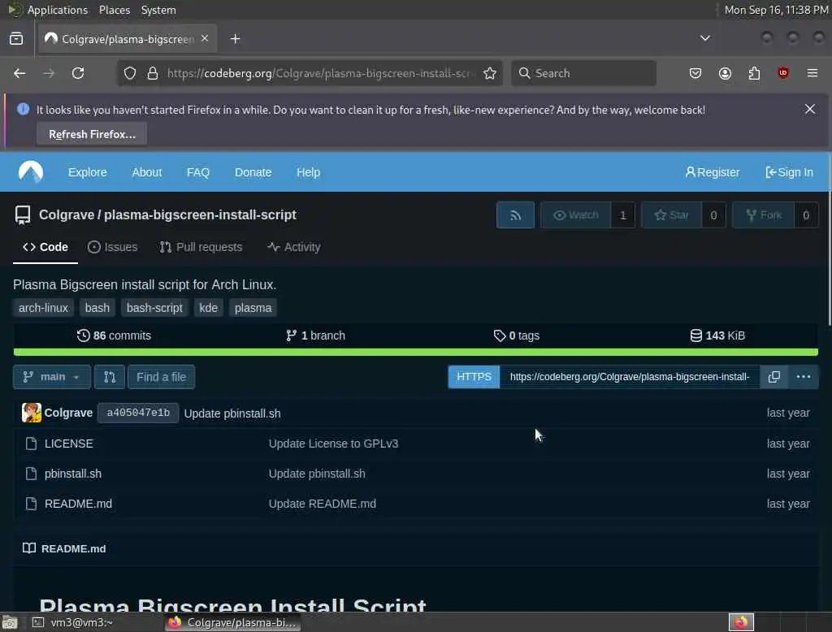The width and height of the screenshot is (832, 632).
Task: Focus the Firefox Search input field
Action: 583,73
